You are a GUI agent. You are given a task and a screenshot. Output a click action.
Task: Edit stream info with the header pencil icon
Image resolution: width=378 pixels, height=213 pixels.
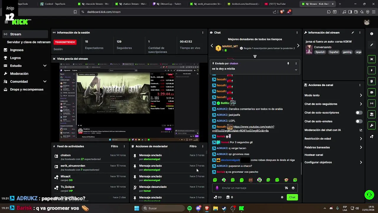(x=353, y=33)
